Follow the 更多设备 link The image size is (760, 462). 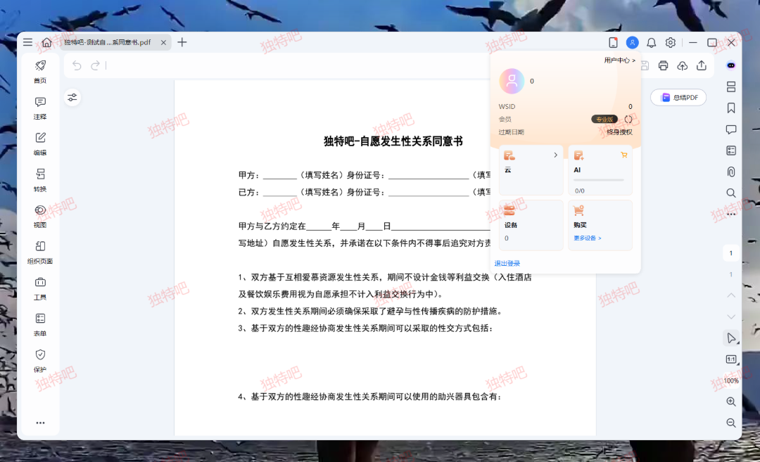point(588,238)
